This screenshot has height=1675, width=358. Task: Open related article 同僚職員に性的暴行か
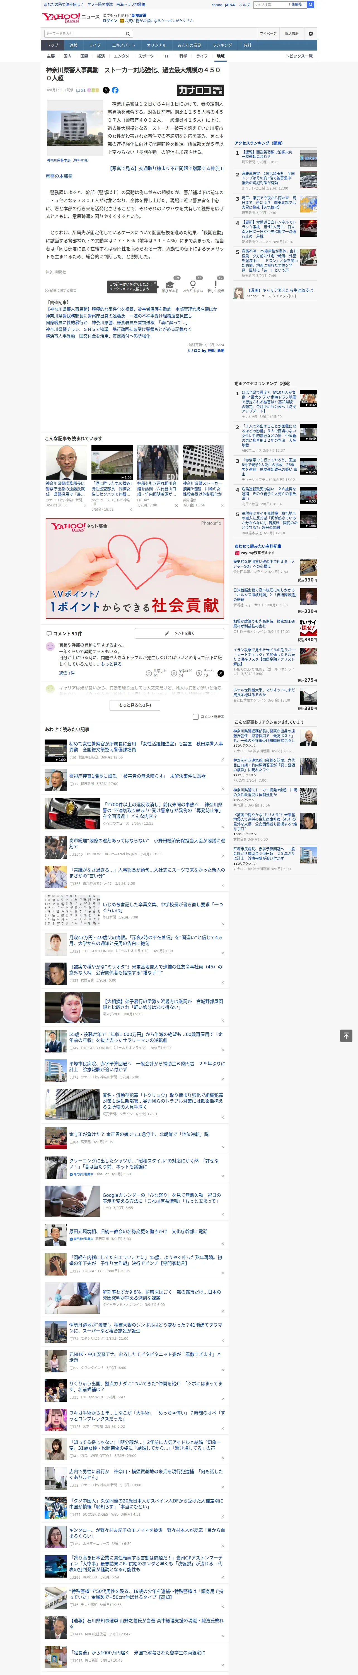click(116, 322)
